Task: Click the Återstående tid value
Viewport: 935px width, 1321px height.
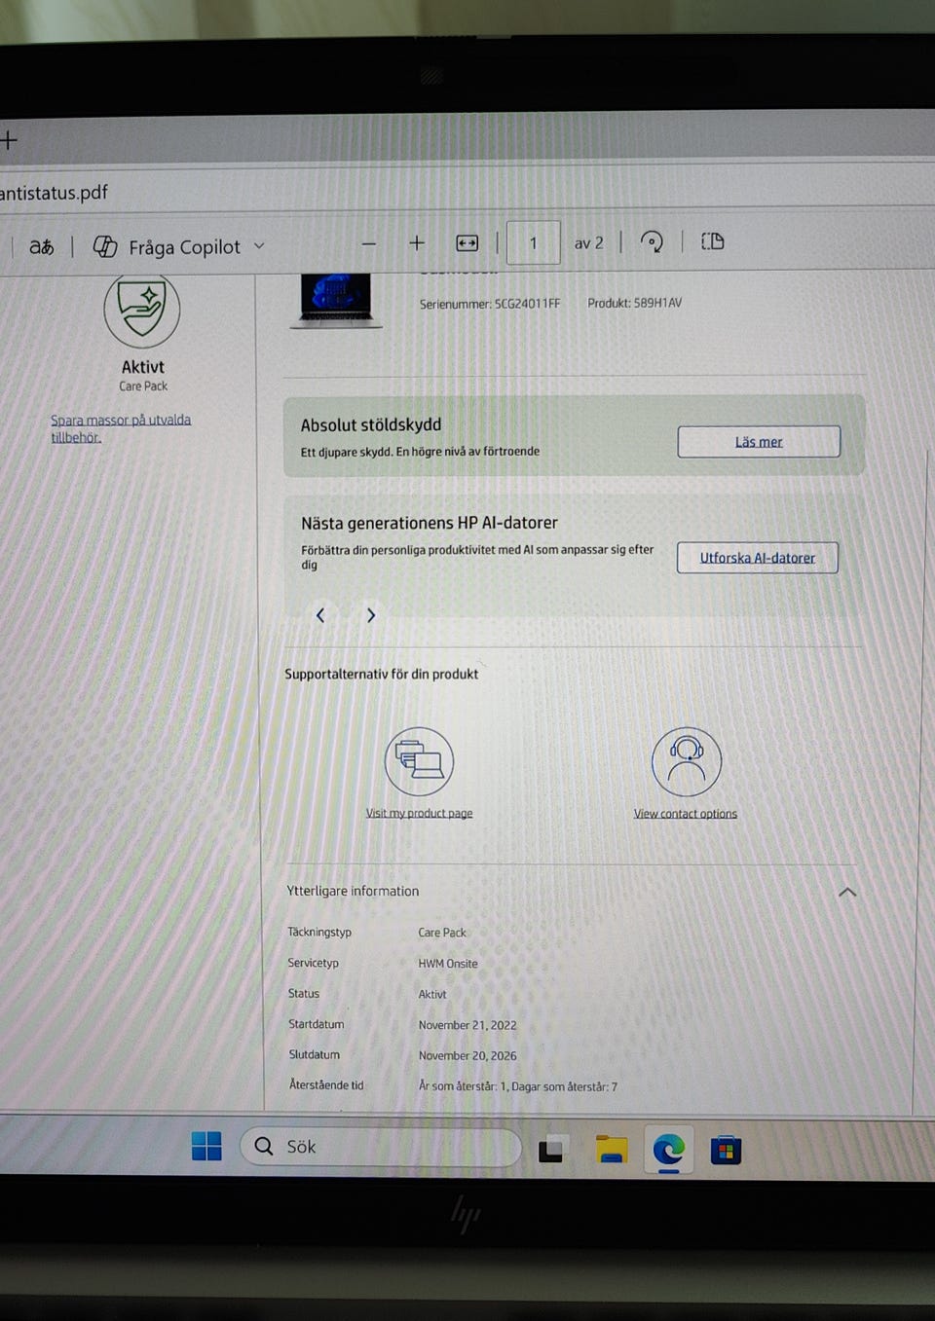Action: pyautogui.click(x=518, y=1086)
